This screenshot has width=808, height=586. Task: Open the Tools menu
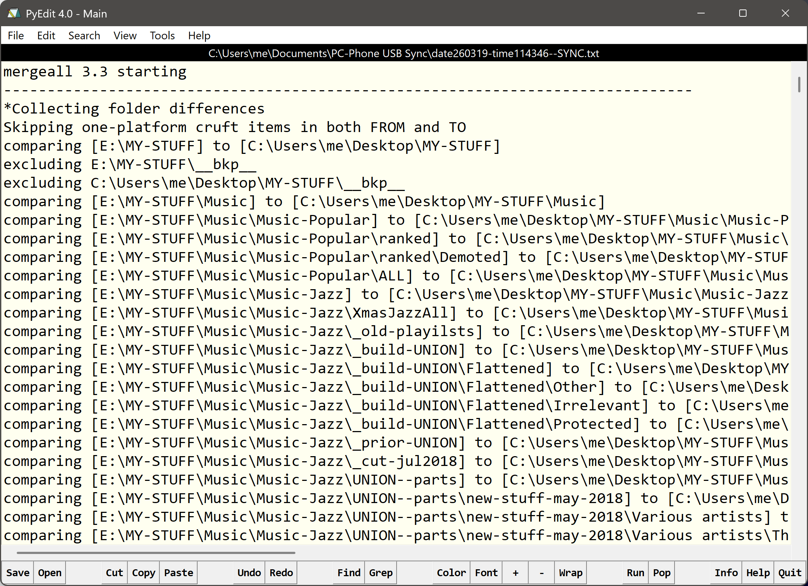162,36
